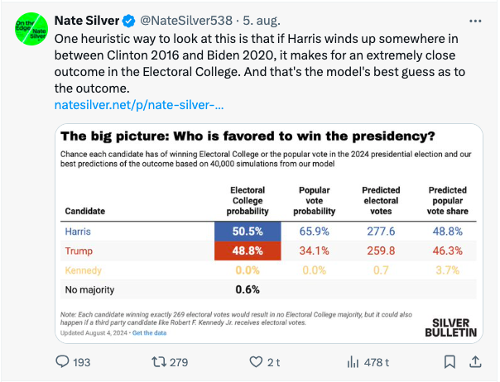Open the view analytics bar chart icon
The width and height of the screenshot is (500, 382).
point(353,362)
